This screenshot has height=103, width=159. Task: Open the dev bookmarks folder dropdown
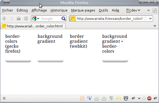coord(133,10)
